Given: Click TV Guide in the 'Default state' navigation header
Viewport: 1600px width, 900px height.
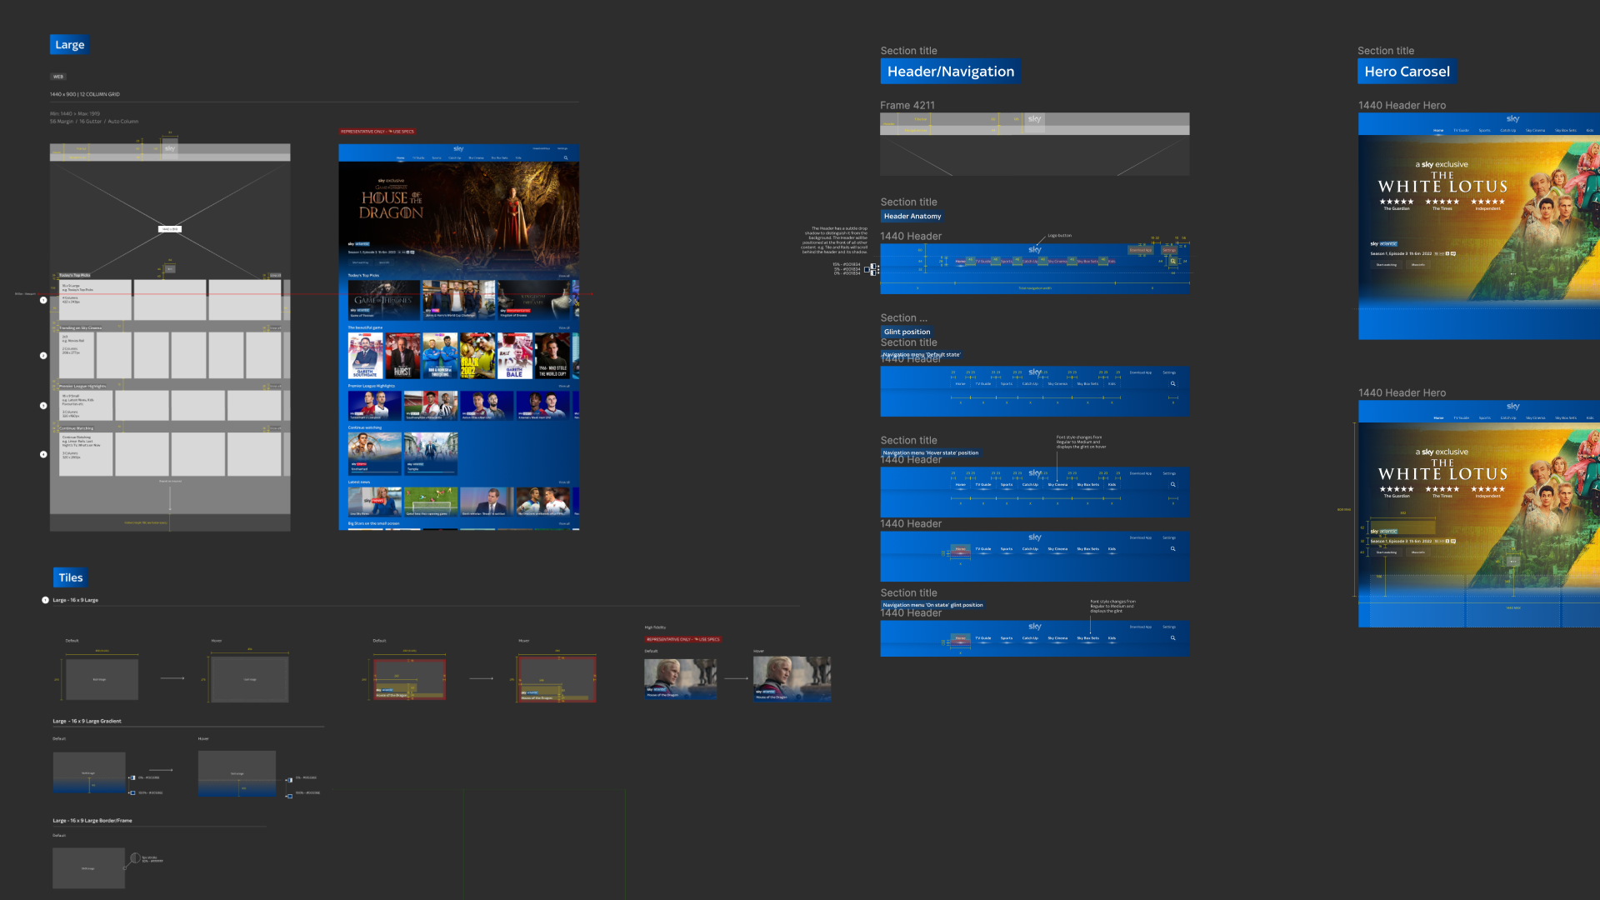Looking at the screenshot, I should click(984, 384).
